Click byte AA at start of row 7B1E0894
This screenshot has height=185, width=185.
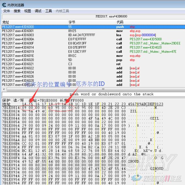point(24,136)
